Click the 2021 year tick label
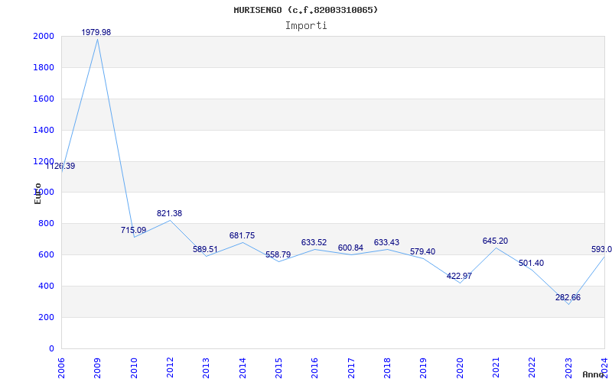Viewport: 612px width, 382px height. tap(496, 367)
